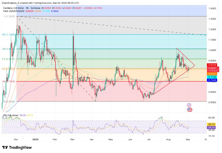The width and height of the screenshot is (222, 153).
Task: Click the red triangle pattern apex on chart
Action: click(x=195, y=65)
